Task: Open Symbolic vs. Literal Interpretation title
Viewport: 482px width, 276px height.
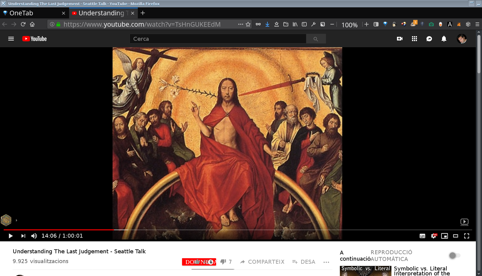Action: (x=422, y=271)
